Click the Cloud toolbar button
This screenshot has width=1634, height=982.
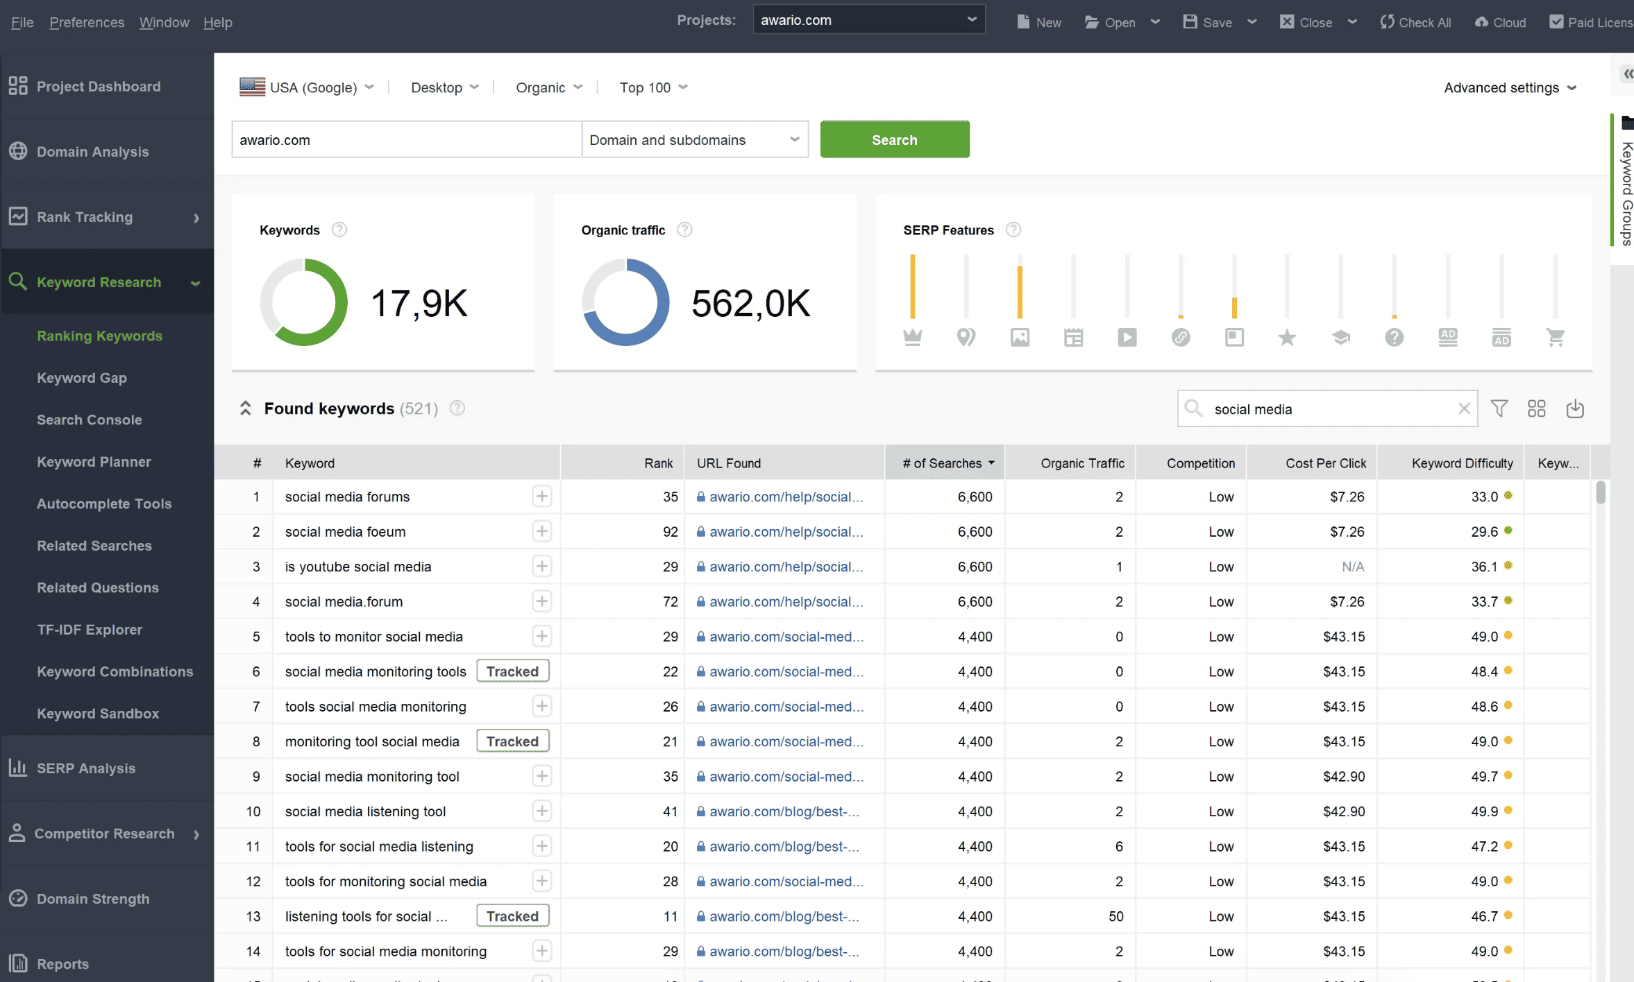click(1500, 22)
